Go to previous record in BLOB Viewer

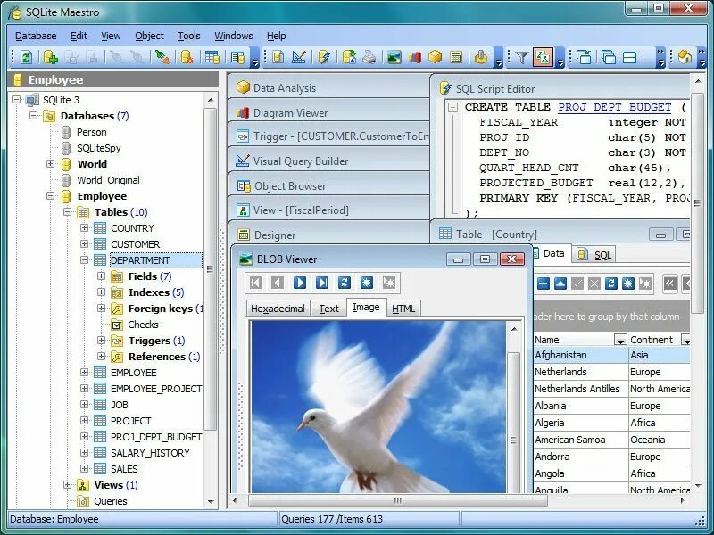278,283
